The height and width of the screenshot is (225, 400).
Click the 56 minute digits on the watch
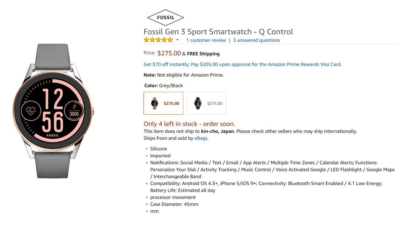point(52,122)
